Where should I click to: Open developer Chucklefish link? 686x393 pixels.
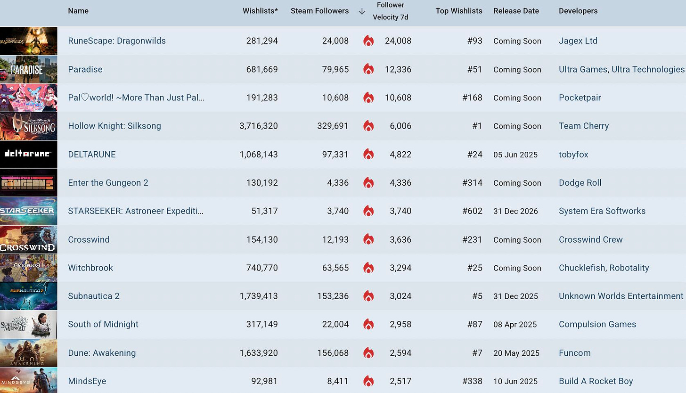pyautogui.click(x=582, y=268)
